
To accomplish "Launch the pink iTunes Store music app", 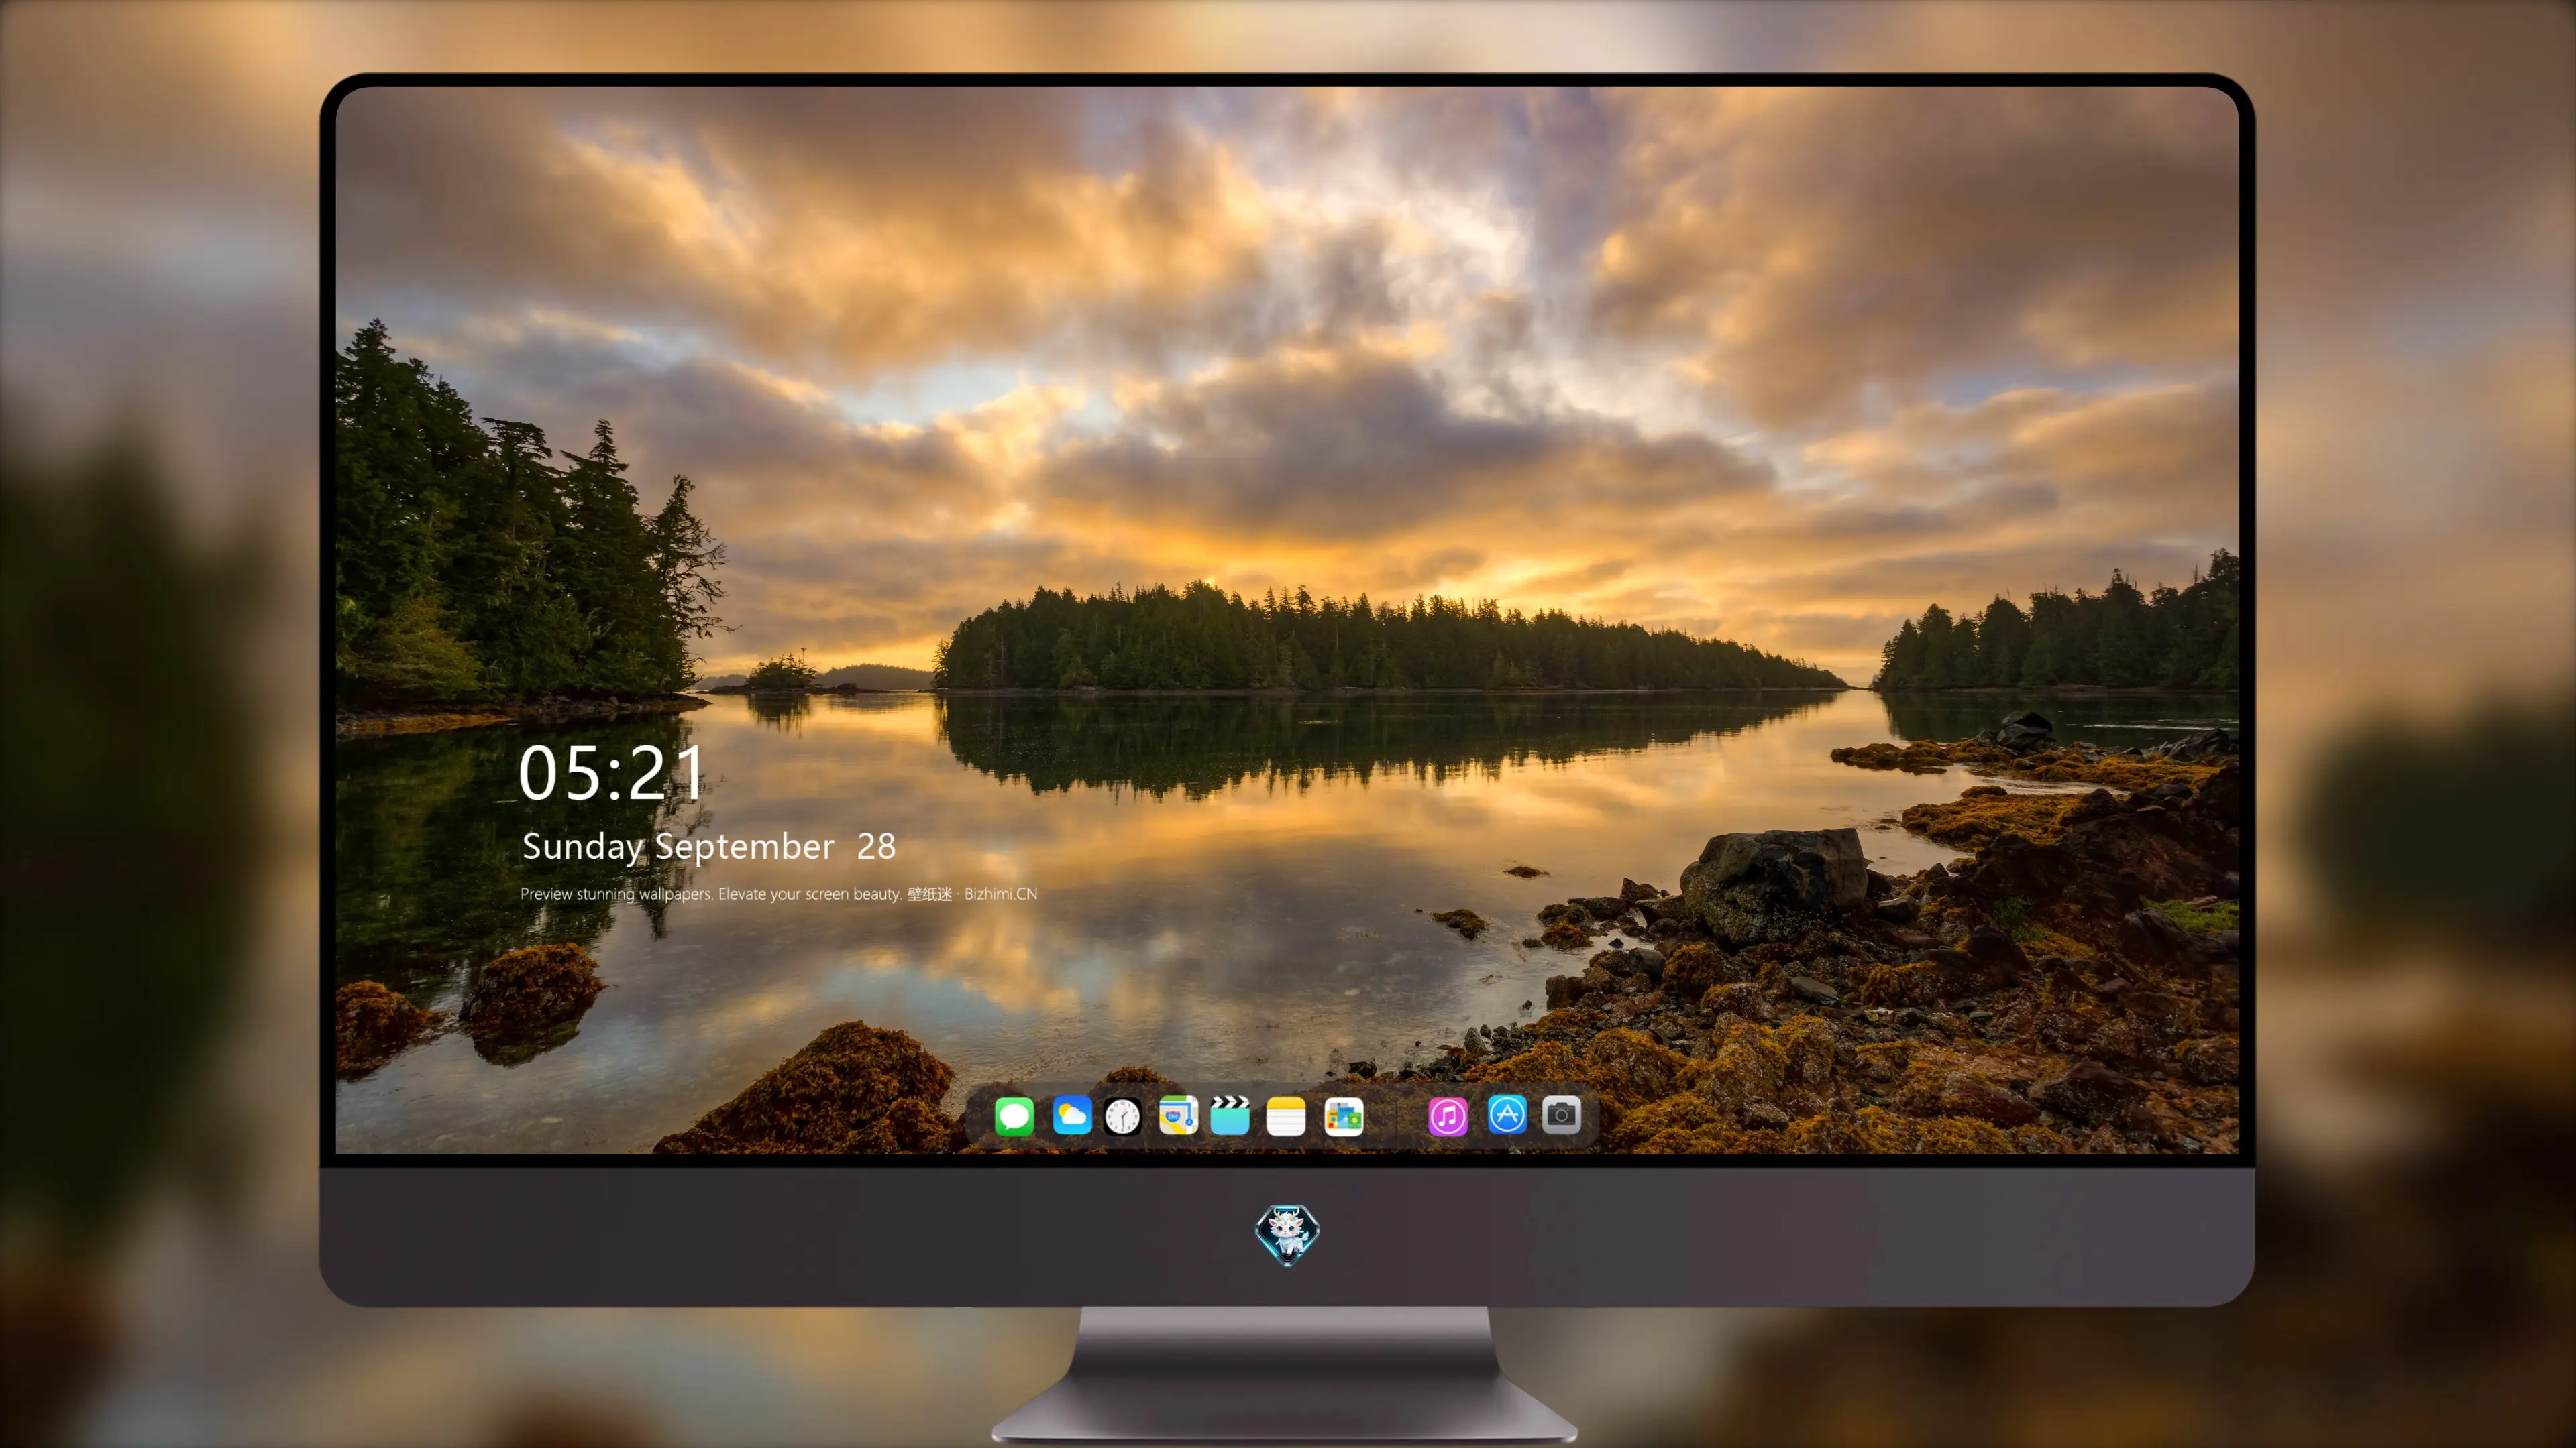I will coord(1447,1116).
